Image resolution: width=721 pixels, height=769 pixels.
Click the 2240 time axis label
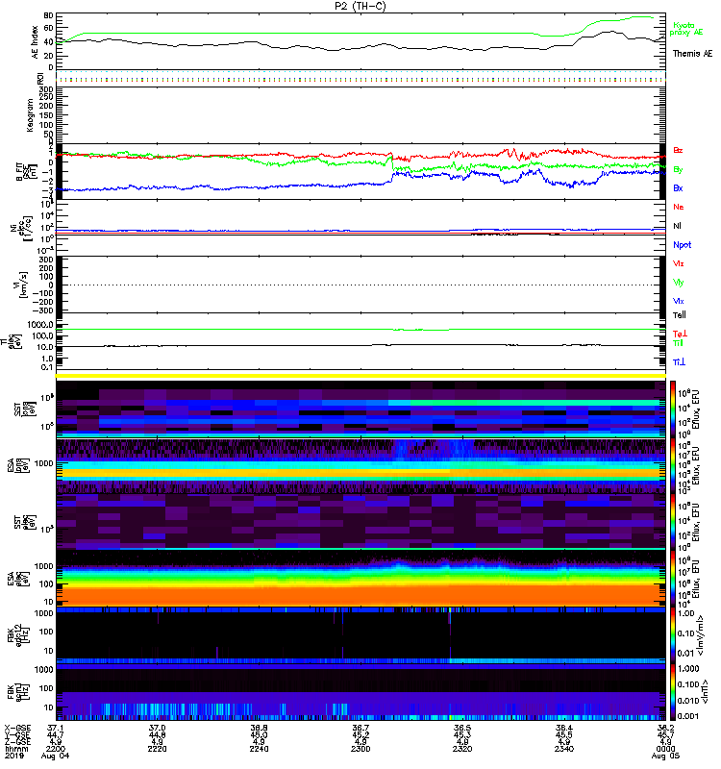[x=259, y=749]
